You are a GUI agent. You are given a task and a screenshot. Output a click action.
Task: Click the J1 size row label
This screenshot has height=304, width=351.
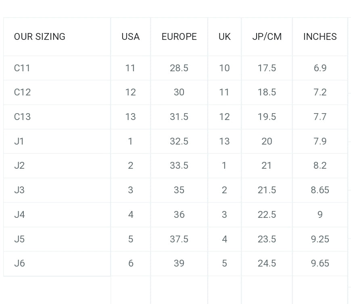pyautogui.click(x=19, y=141)
